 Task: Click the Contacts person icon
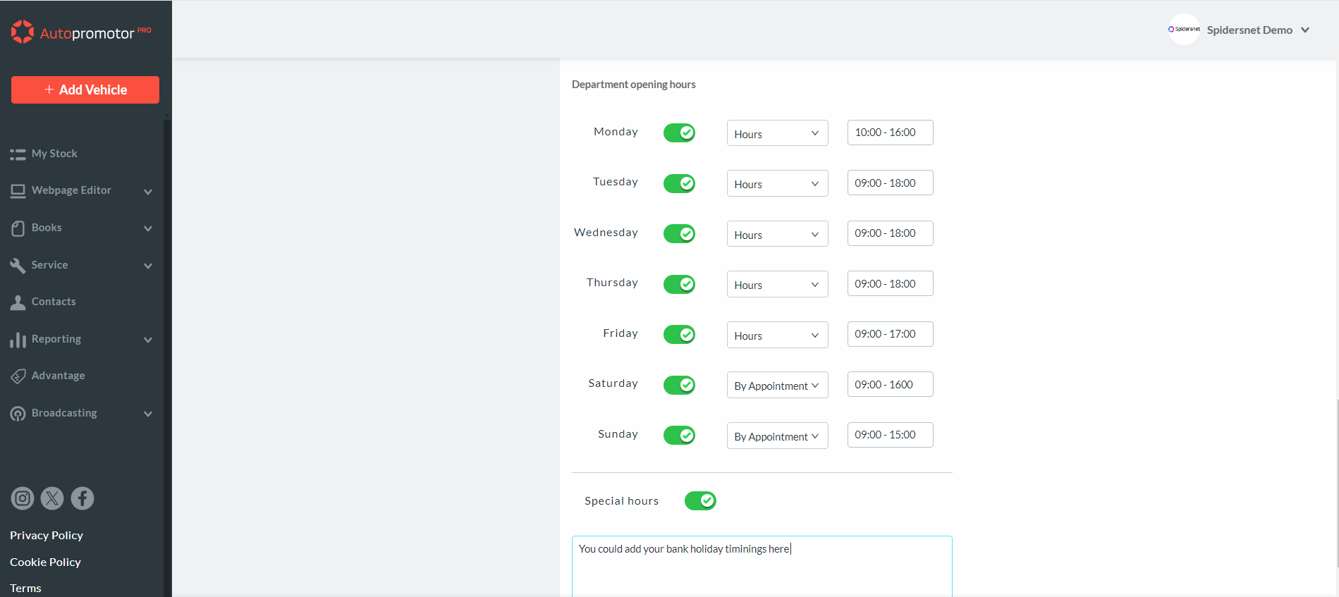pos(18,302)
